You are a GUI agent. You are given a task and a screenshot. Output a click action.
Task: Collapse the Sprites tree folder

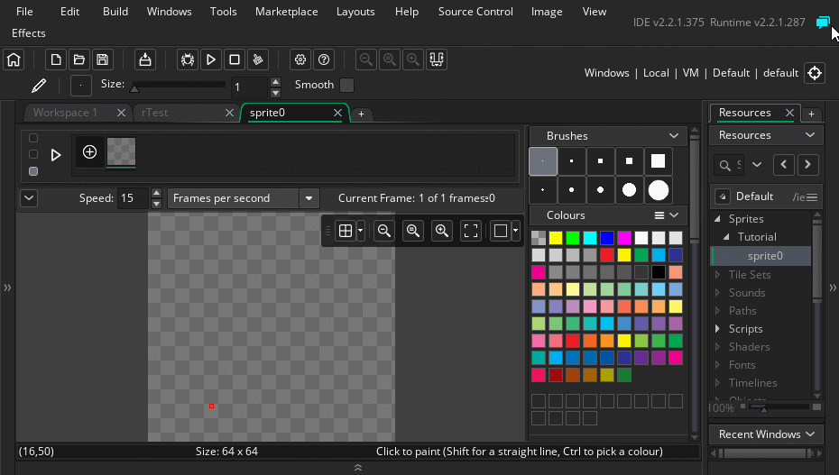pyautogui.click(x=717, y=218)
